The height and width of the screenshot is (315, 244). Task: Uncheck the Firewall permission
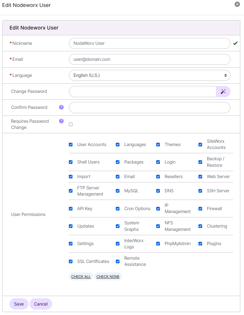point(200,208)
